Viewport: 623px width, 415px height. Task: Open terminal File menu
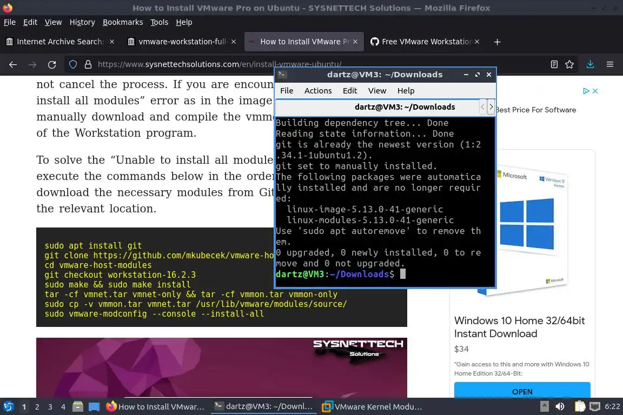[287, 91]
